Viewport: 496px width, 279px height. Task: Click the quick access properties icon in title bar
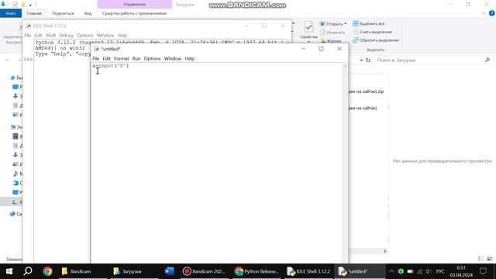pos(15,5)
